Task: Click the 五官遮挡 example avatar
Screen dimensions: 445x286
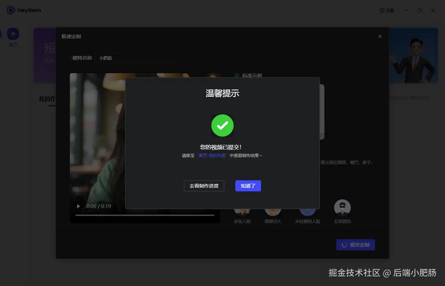Action: (x=342, y=208)
